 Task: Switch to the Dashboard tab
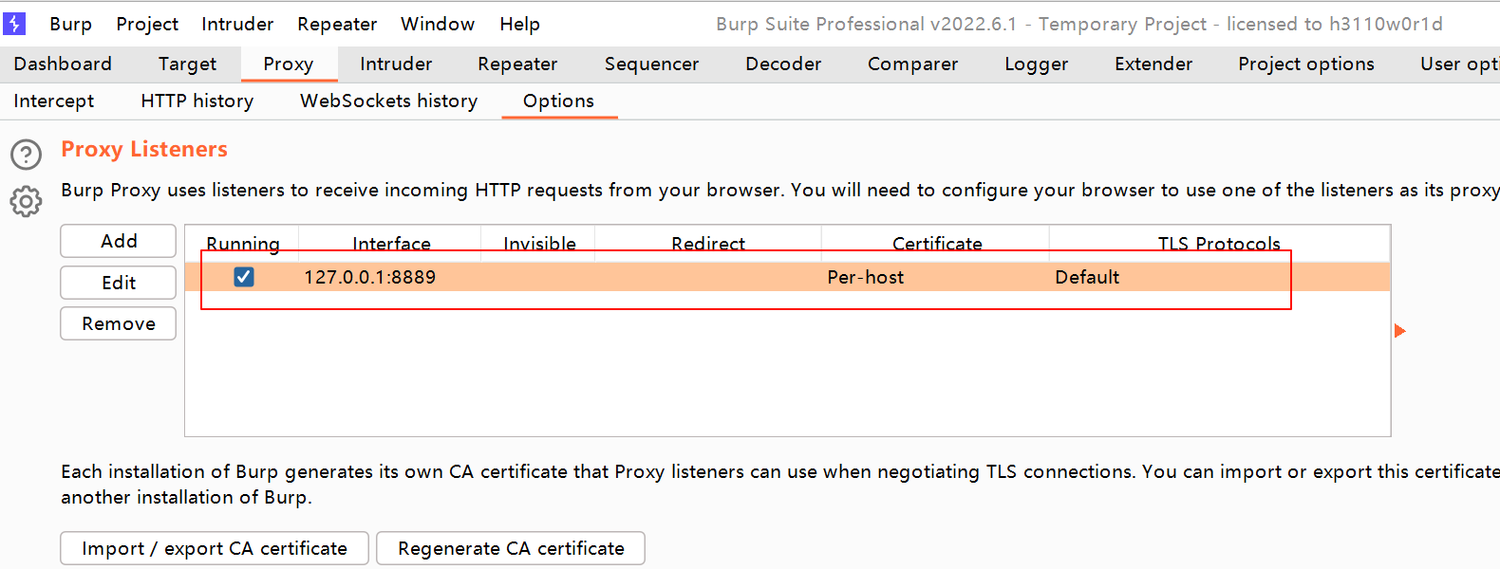coord(63,64)
